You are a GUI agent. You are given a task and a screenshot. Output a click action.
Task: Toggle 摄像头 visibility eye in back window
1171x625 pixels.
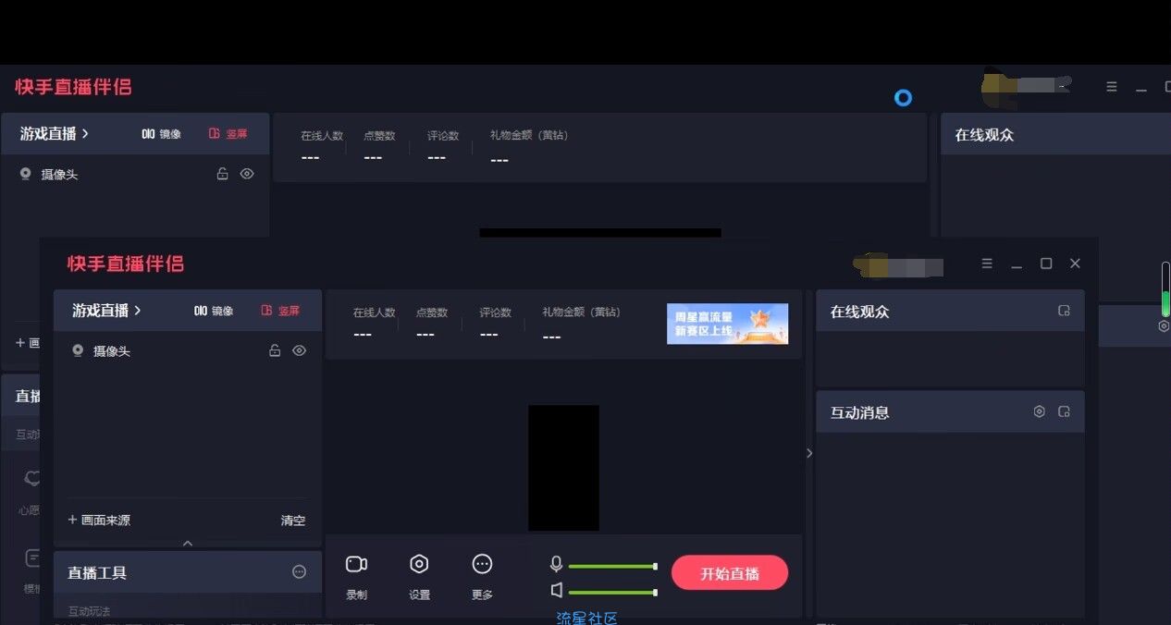point(247,173)
